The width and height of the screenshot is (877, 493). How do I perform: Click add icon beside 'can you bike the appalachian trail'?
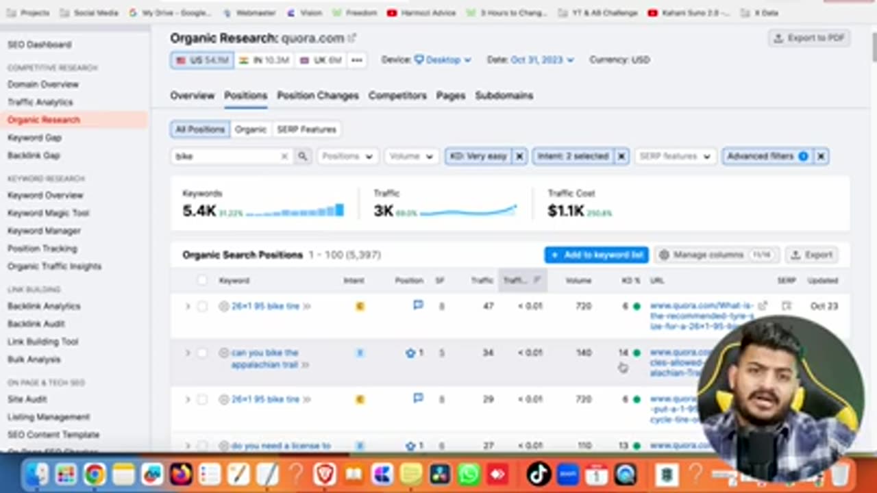[223, 353]
